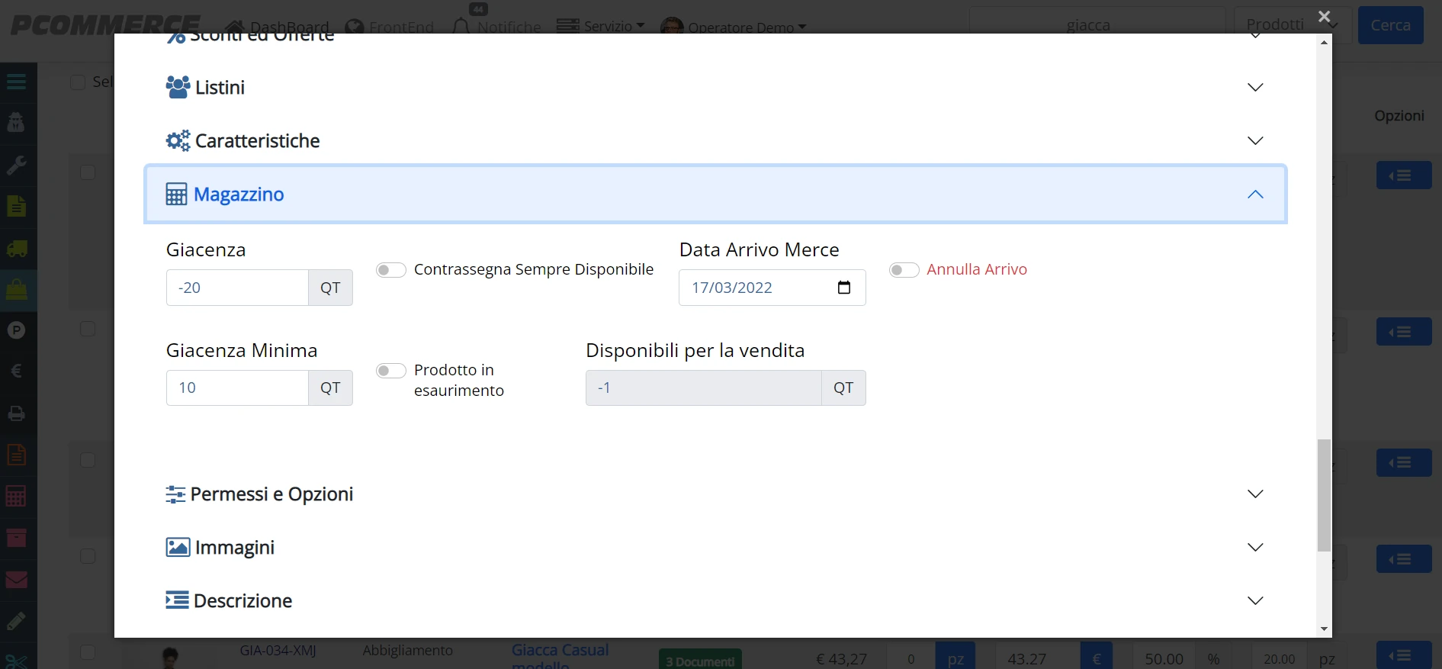Click the calculator grid sidebar icon
Screen dimensions: 1442x669
[x=17, y=497]
